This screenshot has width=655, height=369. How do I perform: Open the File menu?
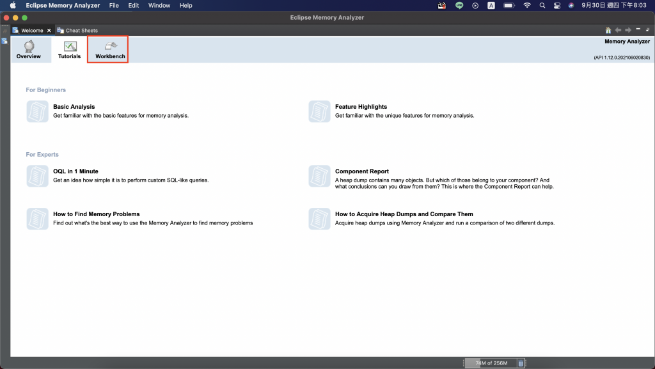114,5
